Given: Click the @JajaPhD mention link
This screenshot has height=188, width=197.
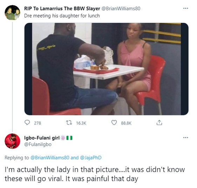Looking at the screenshot, I should pyautogui.click(x=90, y=158).
